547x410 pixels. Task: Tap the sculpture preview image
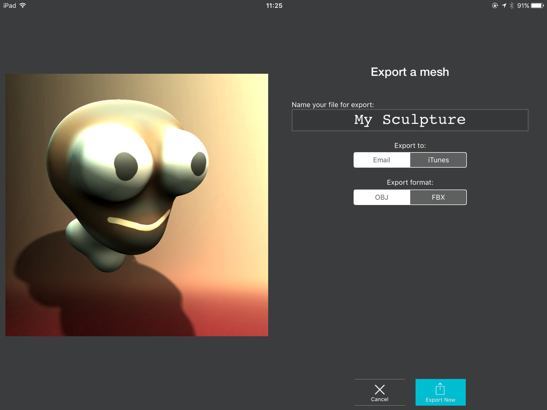pos(137,205)
